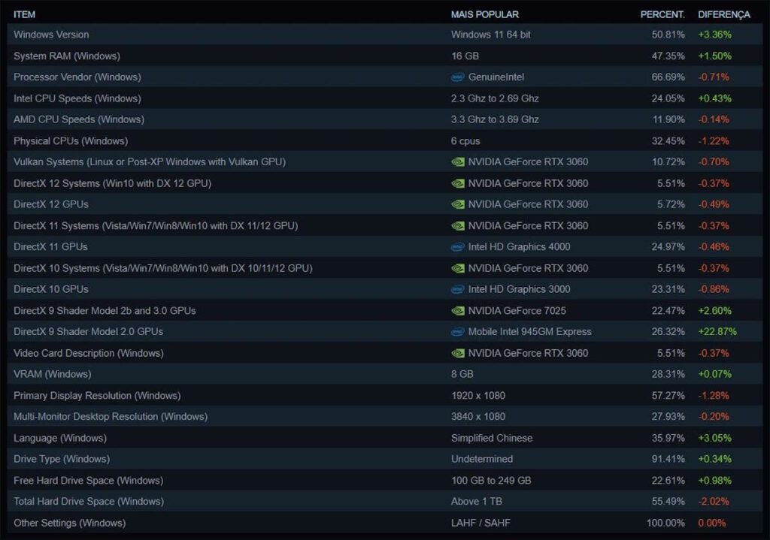
Task: Click Intel logo beside Intel HD Graphics 4000
Action: coord(458,247)
